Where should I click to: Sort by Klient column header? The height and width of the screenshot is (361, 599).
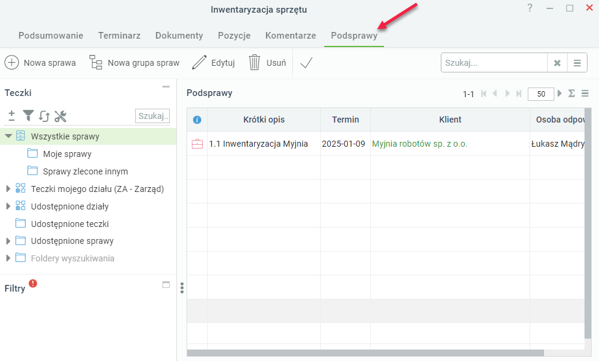pos(450,120)
